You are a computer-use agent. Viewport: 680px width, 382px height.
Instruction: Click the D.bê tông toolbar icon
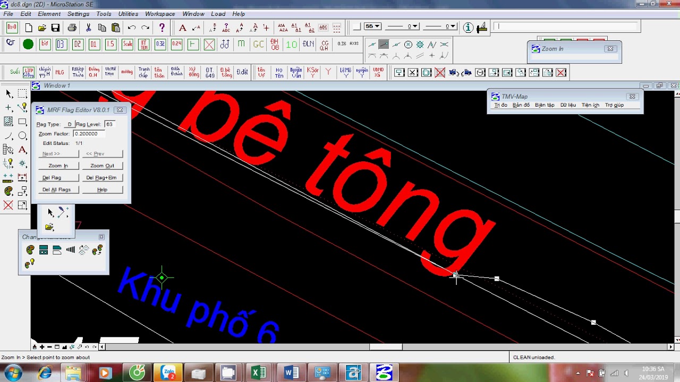(226, 72)
